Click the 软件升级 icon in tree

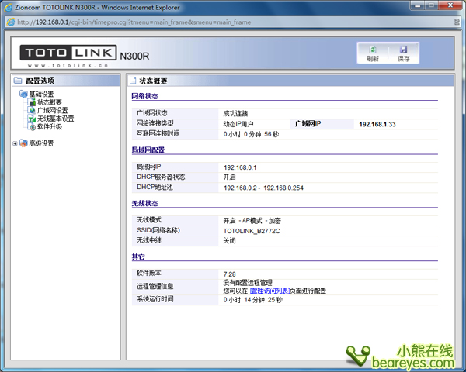tap(32, 126)
